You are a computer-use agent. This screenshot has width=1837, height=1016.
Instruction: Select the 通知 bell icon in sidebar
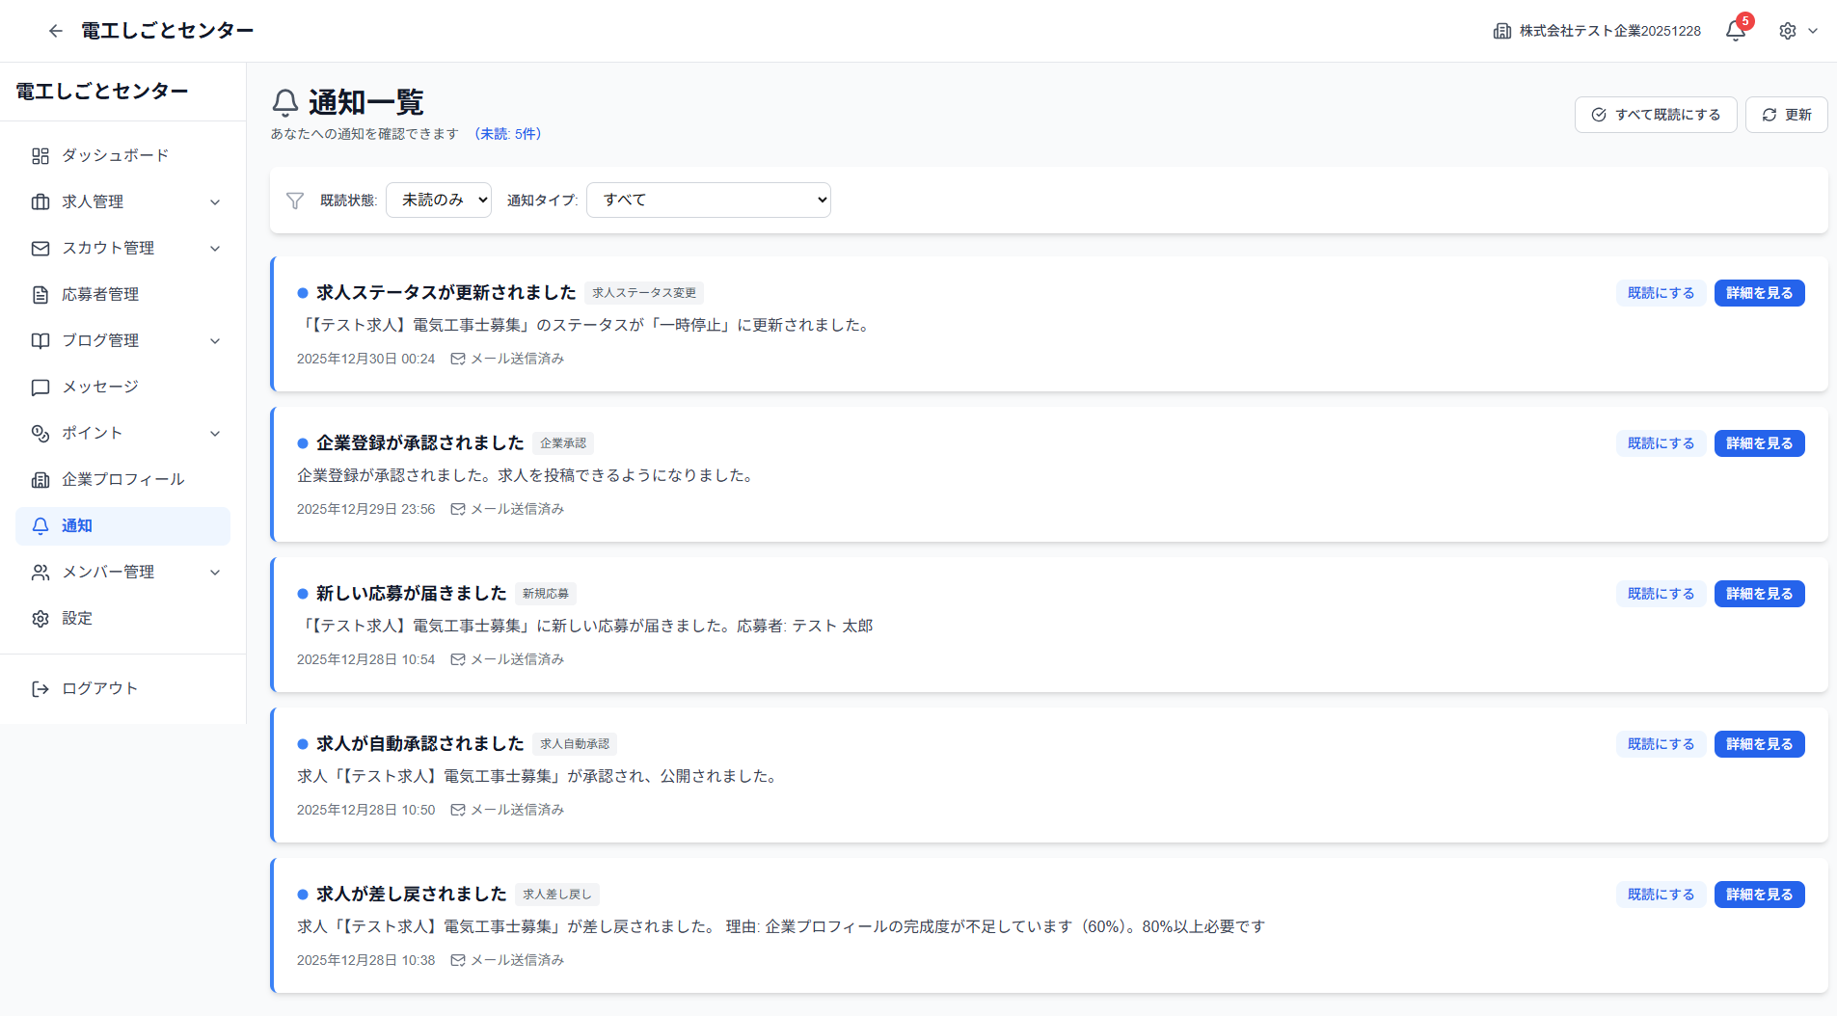click(40, 525)
